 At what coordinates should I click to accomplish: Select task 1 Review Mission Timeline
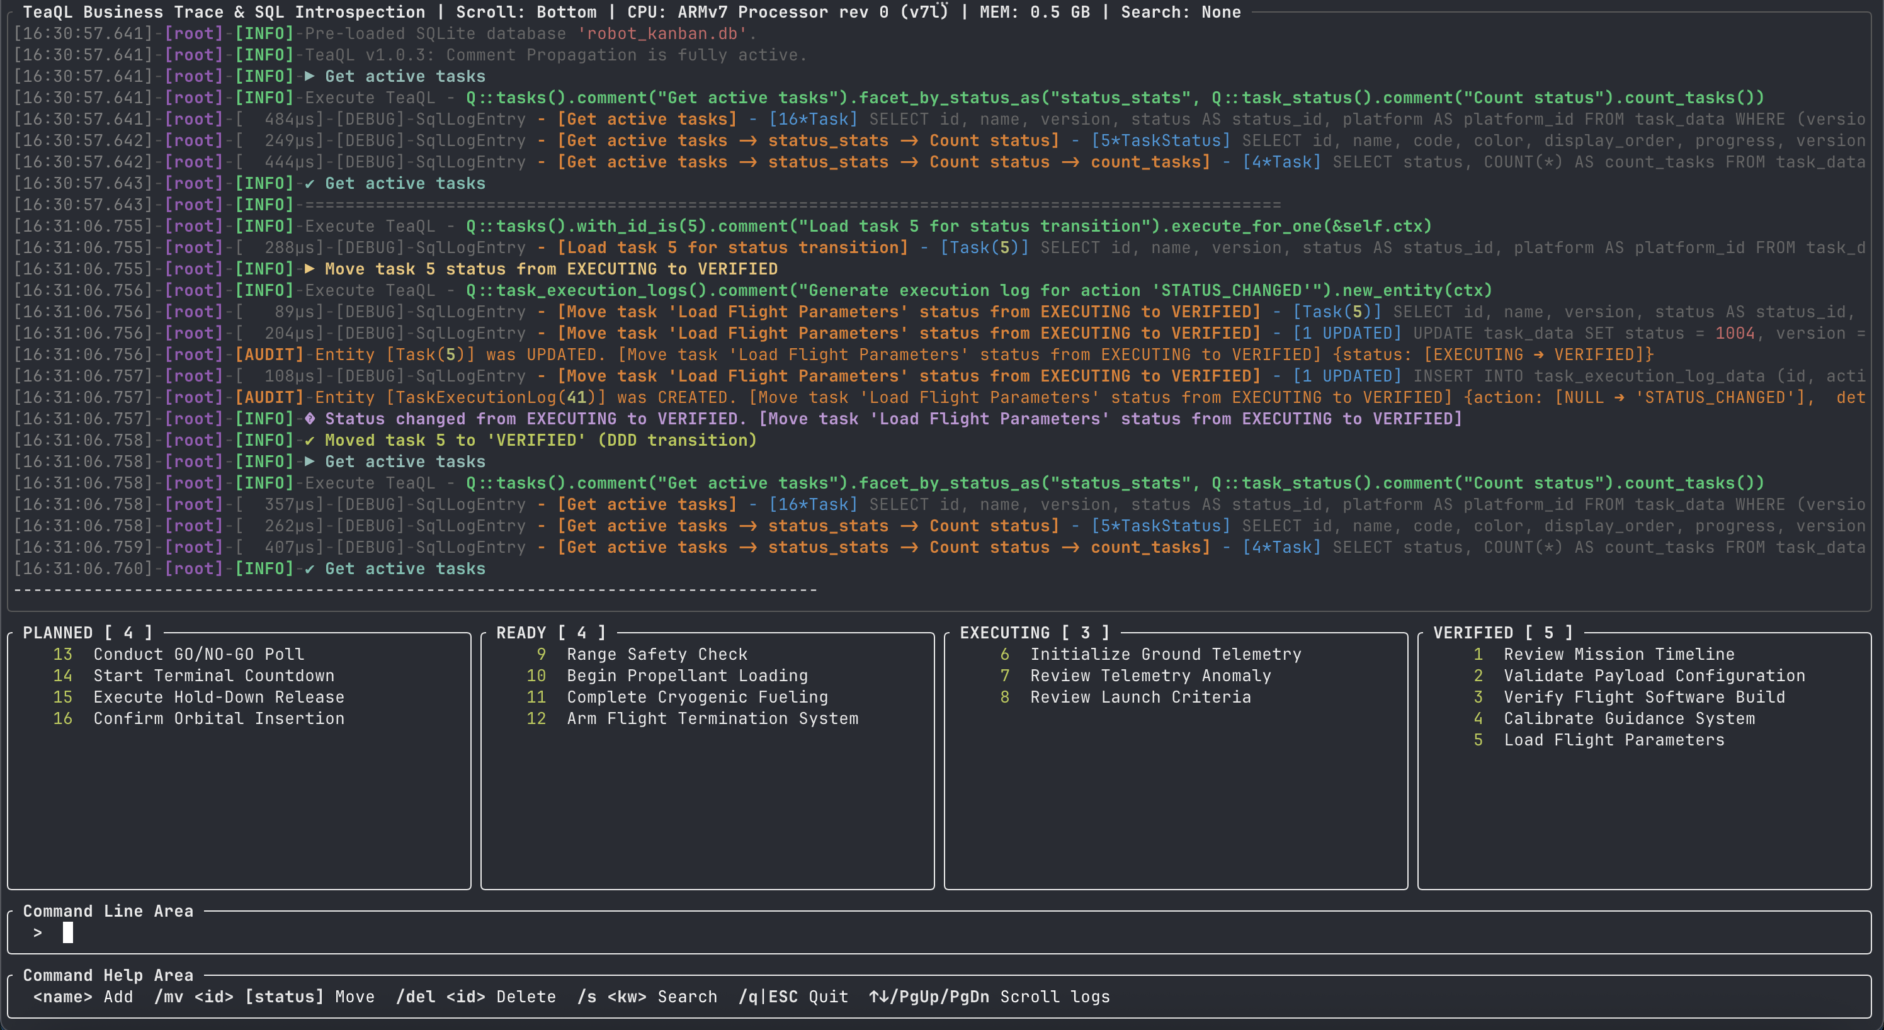(1603, 654)
